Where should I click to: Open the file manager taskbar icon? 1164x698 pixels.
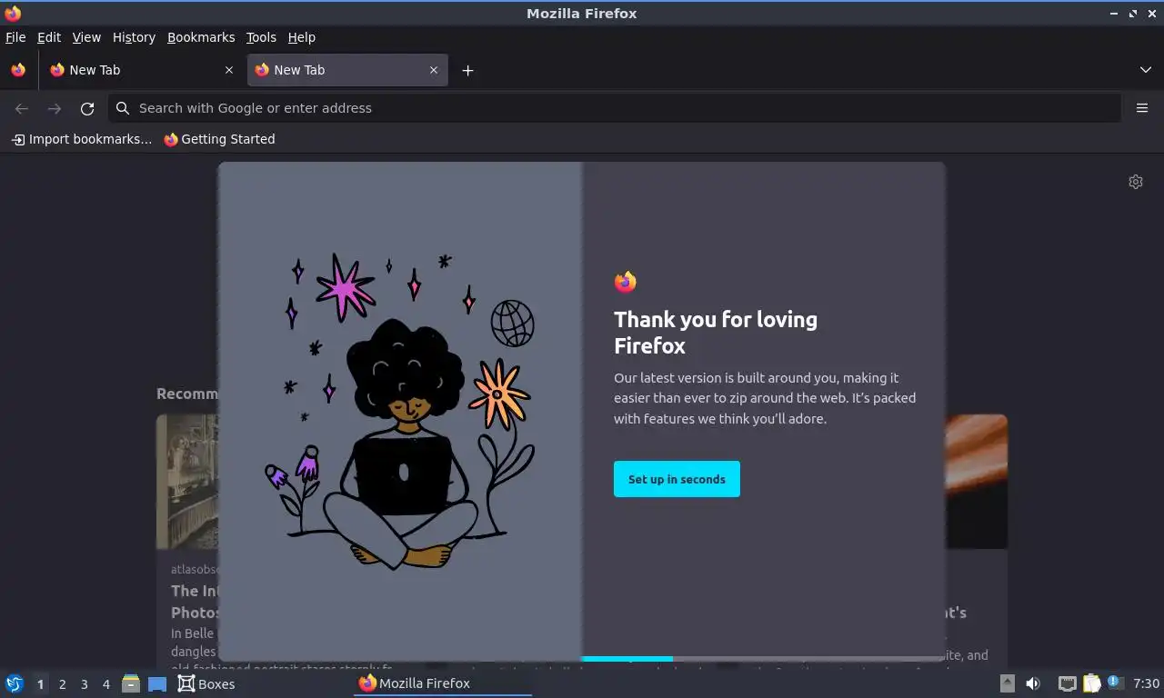(131, 683)
